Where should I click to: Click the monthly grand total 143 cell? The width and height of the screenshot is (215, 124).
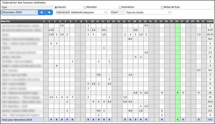(210, 120)
